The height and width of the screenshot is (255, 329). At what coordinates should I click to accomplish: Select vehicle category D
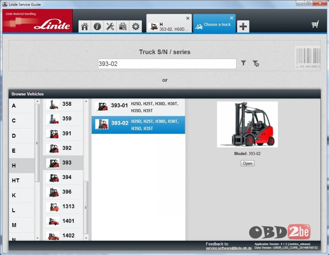(x=21, y=136)
